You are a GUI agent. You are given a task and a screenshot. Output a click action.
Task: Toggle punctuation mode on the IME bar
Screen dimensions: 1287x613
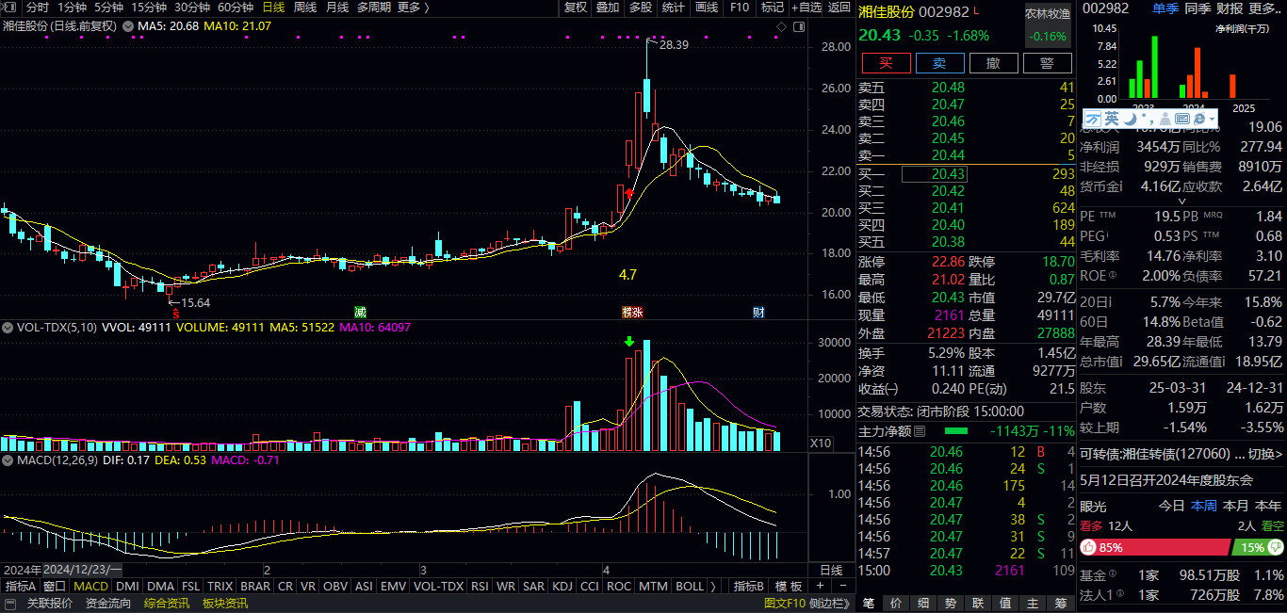click(x=1146, y=120)
